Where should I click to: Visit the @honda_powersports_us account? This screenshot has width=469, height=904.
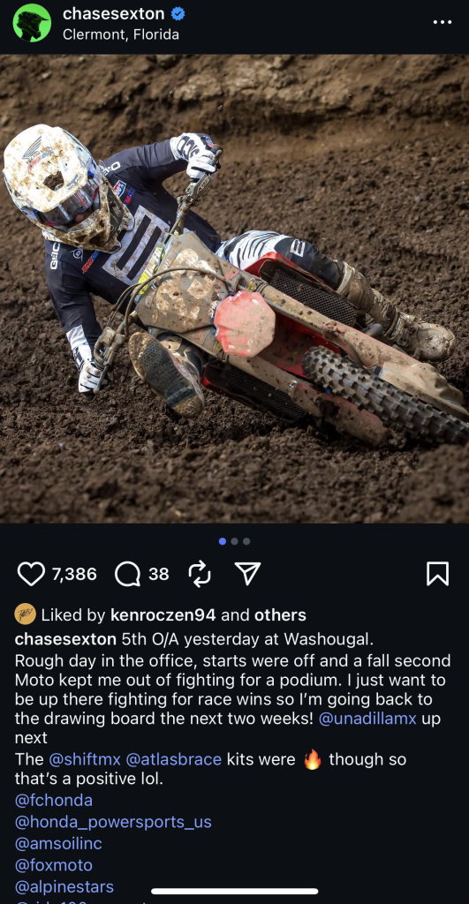[113, 822]
